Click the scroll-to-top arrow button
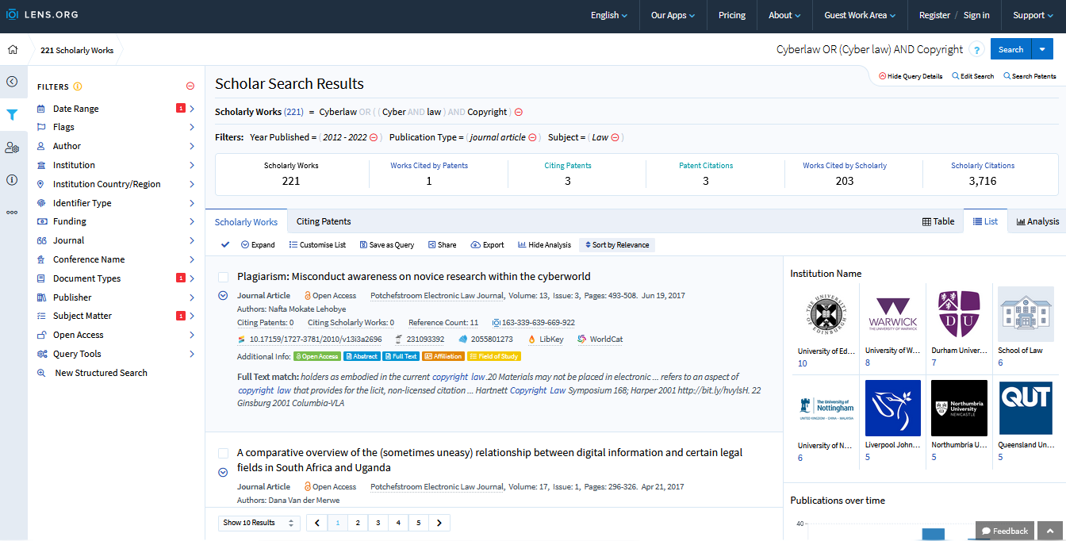This screenshot has width=1066, height=541. (1049, 531)
